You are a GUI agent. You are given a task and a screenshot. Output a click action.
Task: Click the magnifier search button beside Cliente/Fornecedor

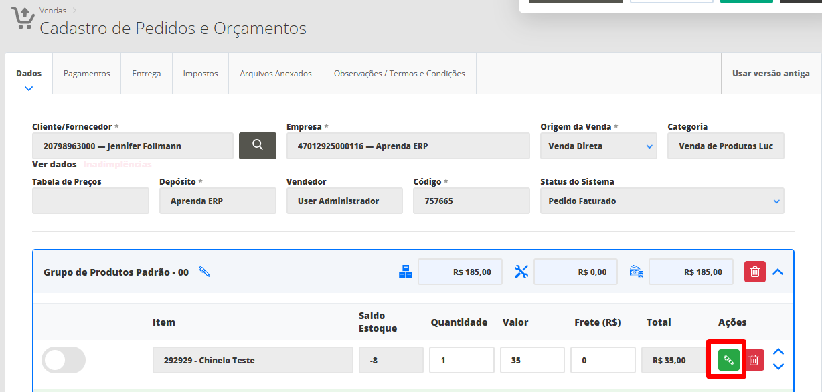pyautogui.click(x=257, y=145)
